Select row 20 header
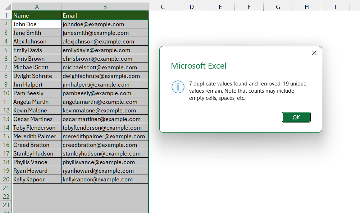Image resolution: width=360 pixels, height=213 pixels. point(6,179)
